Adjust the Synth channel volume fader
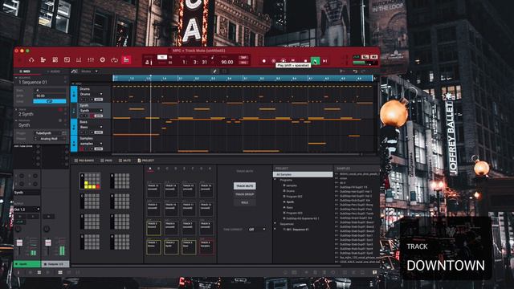 coord(19,242)
